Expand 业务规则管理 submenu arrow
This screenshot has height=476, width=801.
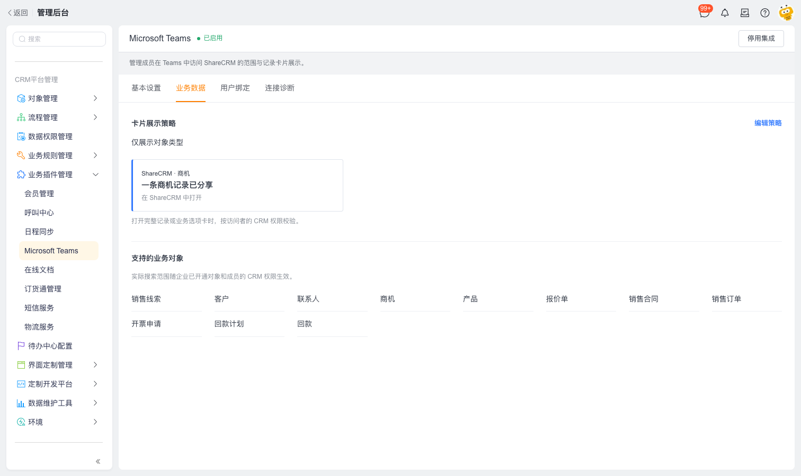95,155
